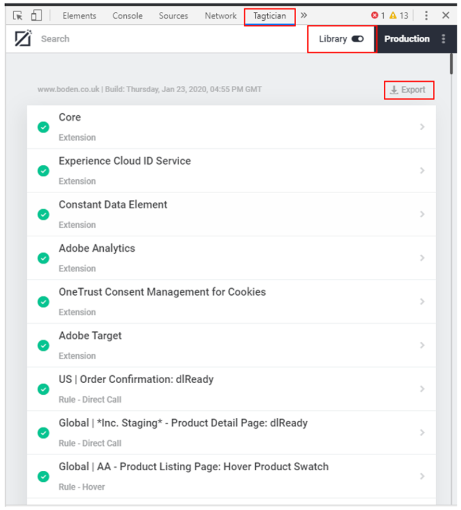Open the DevTools three-dot customize menu
Screen dimensions: 461x510
(x=426, y=16)
